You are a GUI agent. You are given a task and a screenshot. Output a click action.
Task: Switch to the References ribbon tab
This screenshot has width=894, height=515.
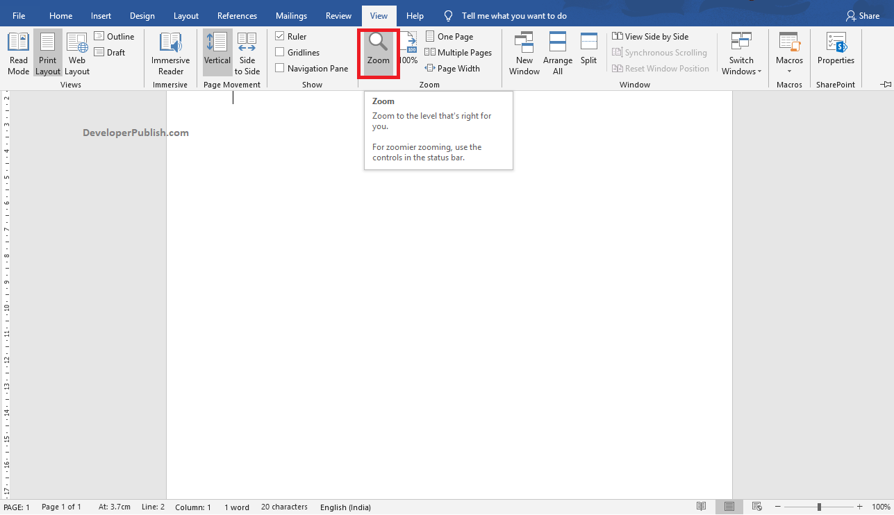237,15
